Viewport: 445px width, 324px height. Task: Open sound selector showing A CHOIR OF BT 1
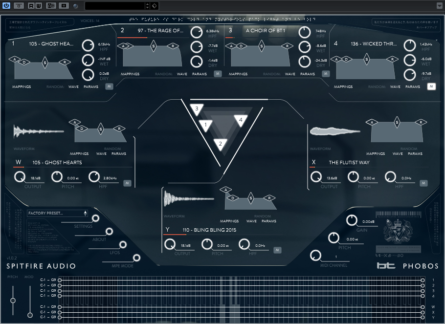[x=266, y=31]
